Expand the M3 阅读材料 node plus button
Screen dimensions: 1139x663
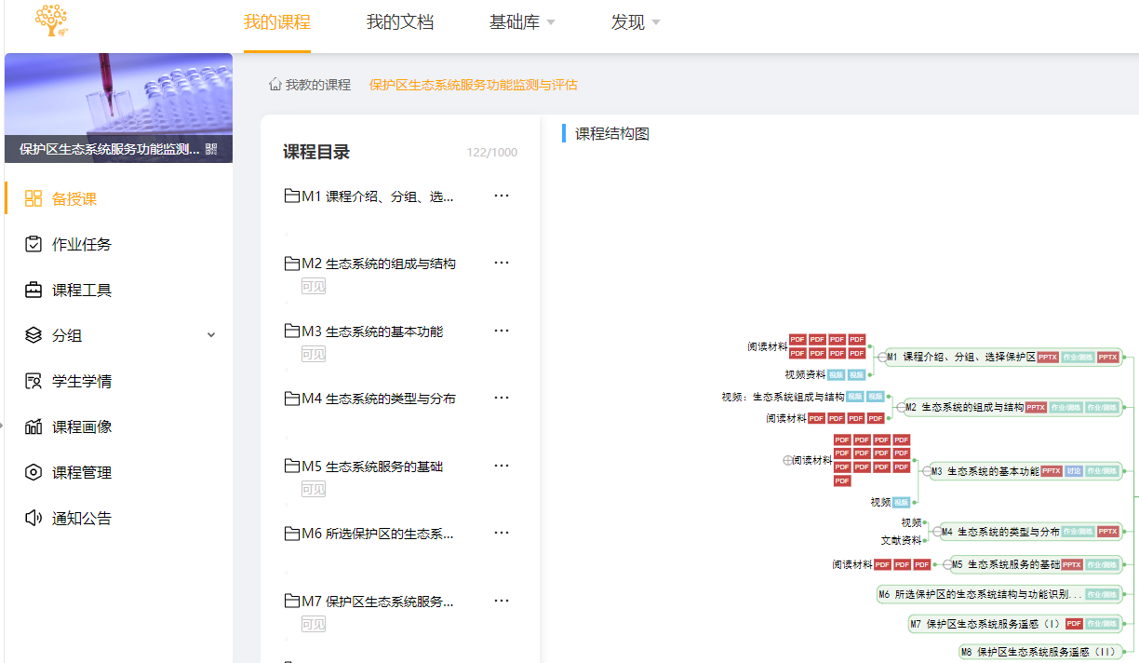tap(787, 460)
